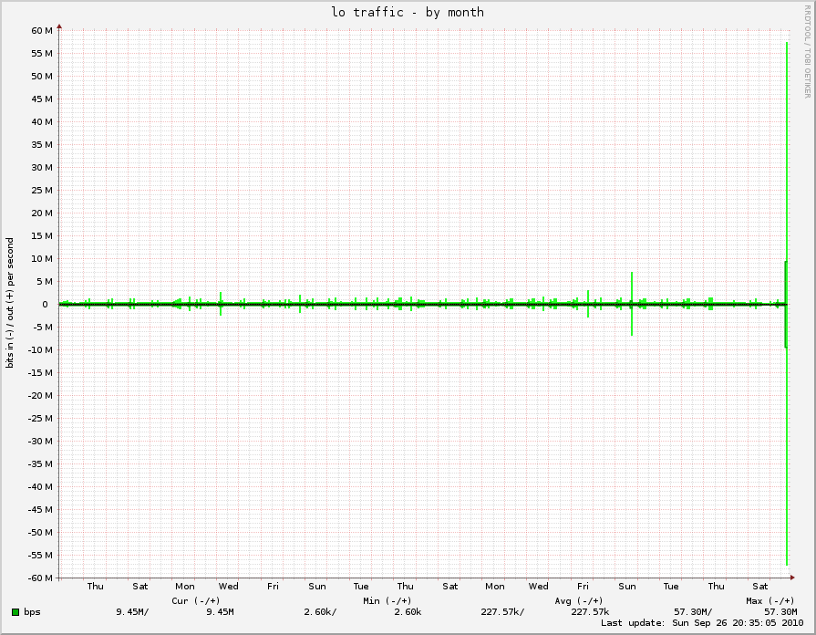
Task: Click the "15 M" y-axis label
Action: click(42, 236)
